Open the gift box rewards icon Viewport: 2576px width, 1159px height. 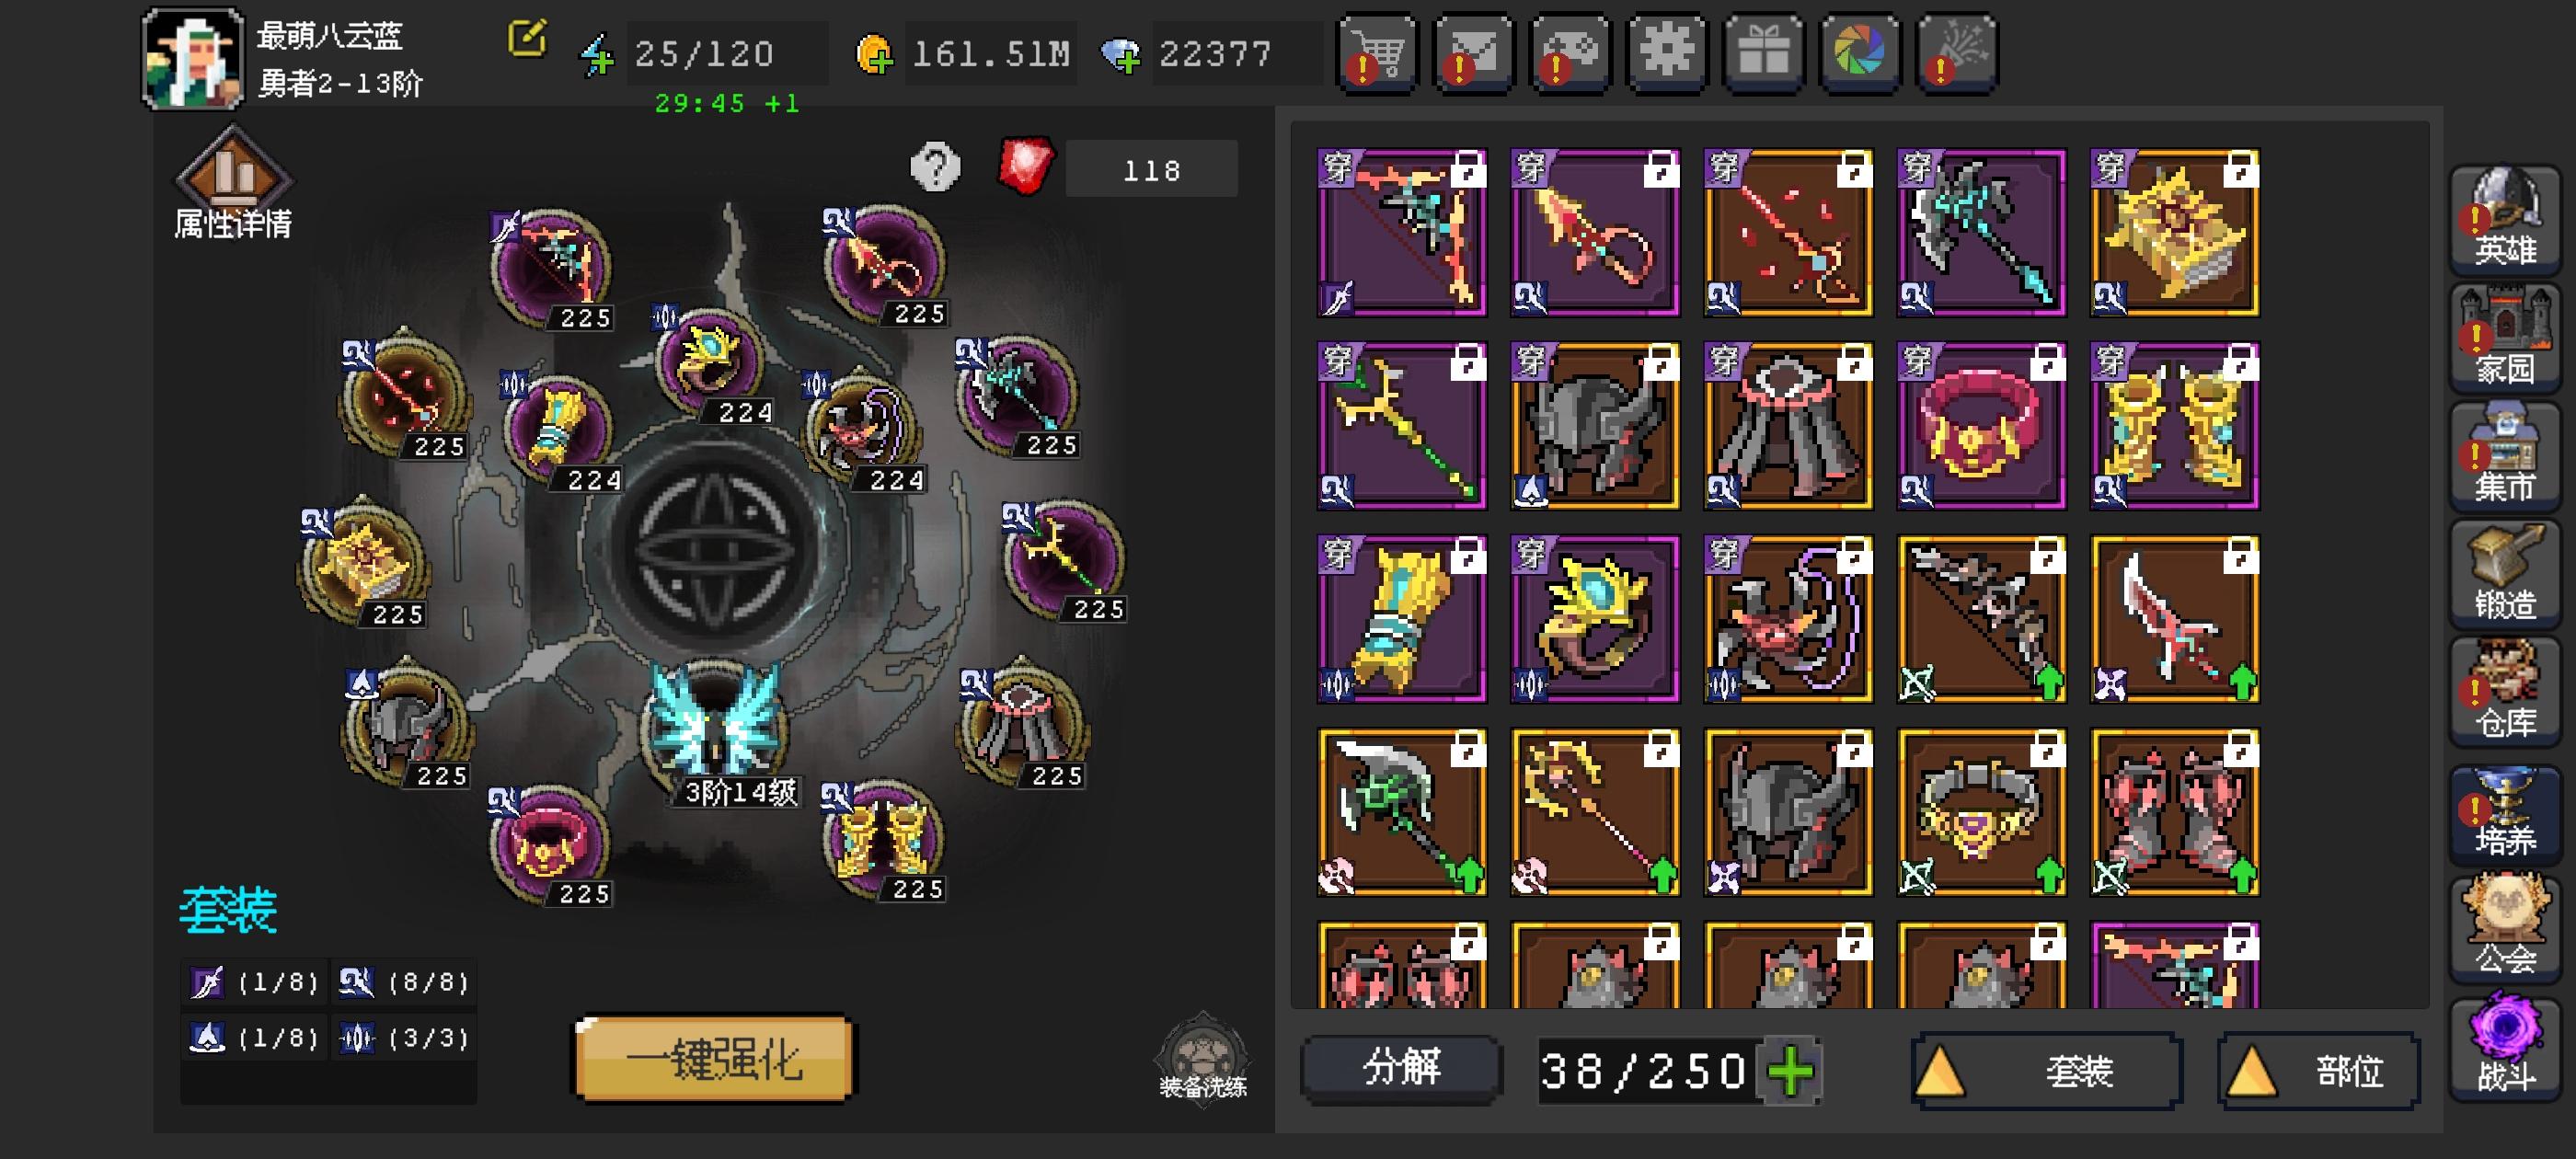tap(1763, 52)
